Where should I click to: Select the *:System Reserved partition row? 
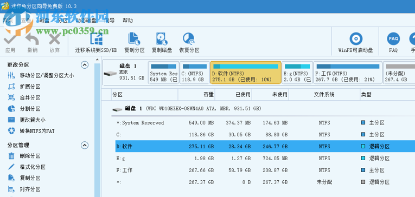[265, 123]
